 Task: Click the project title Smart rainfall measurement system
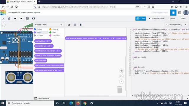(24, 12)
